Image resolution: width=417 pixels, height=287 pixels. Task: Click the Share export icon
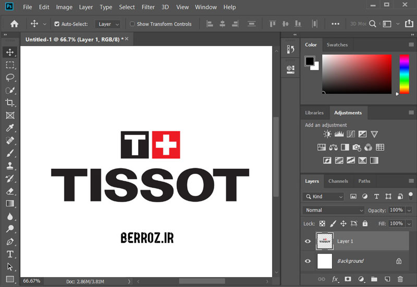[409, 23]
